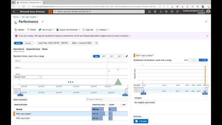Open the directories and subscriptions filter icon
222x125 pixels.
(155, 11)
